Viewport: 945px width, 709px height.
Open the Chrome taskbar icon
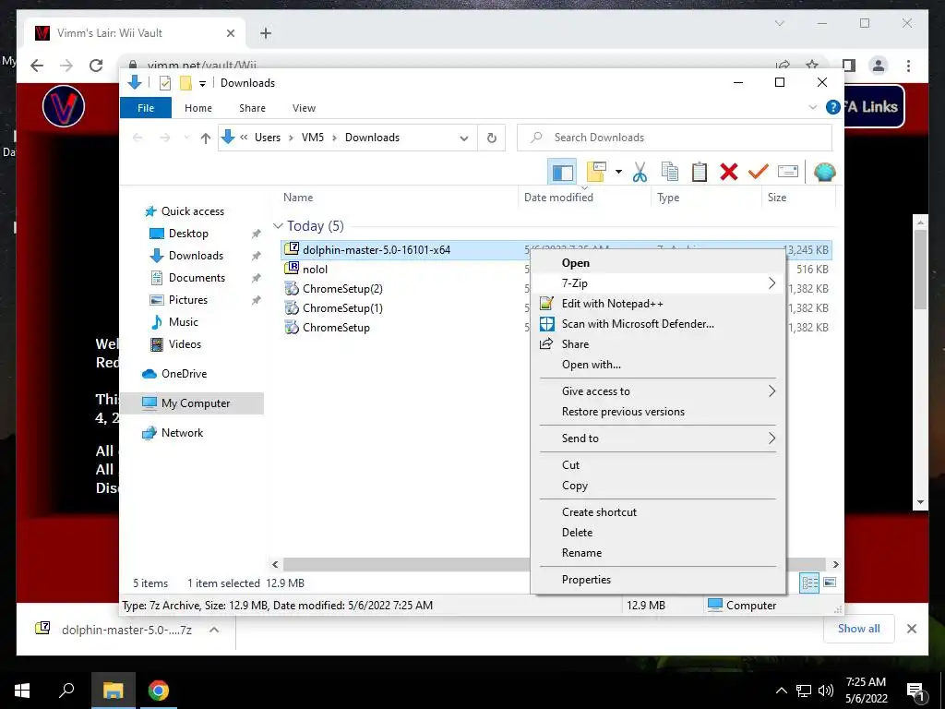[x=159, y=691]
